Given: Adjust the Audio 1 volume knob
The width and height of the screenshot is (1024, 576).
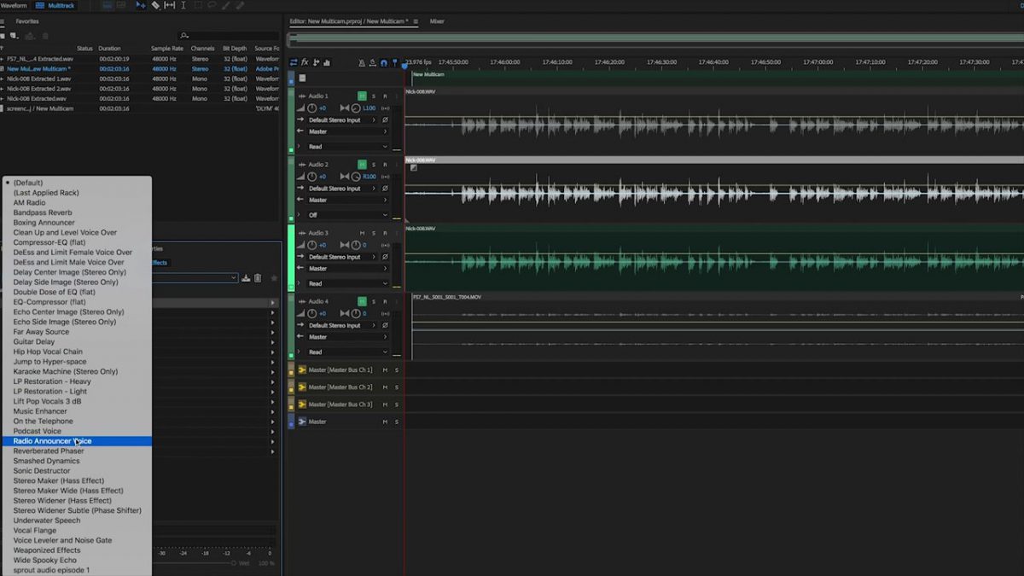Looking at the screenshot, I should click(x=312, y=108).
